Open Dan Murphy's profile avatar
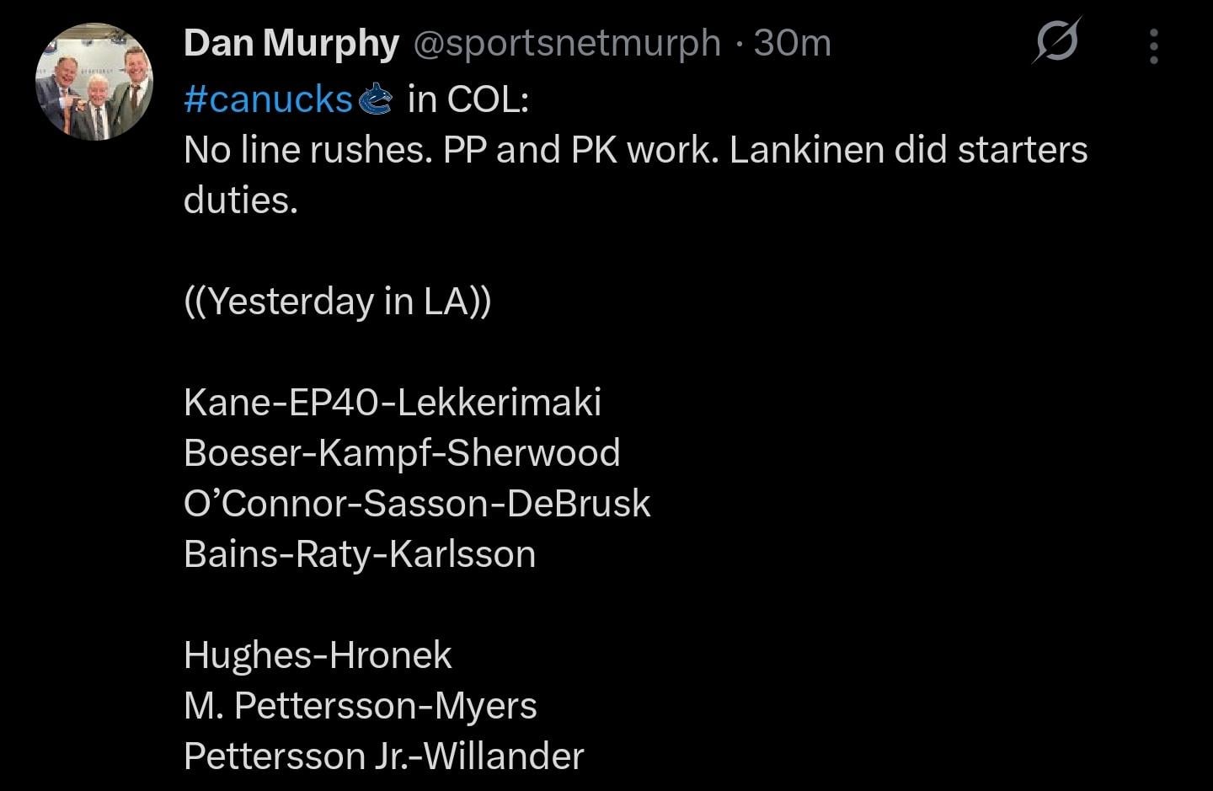Image resolution: width=1213 pixels, height=791 pixels. click(95, 80)
